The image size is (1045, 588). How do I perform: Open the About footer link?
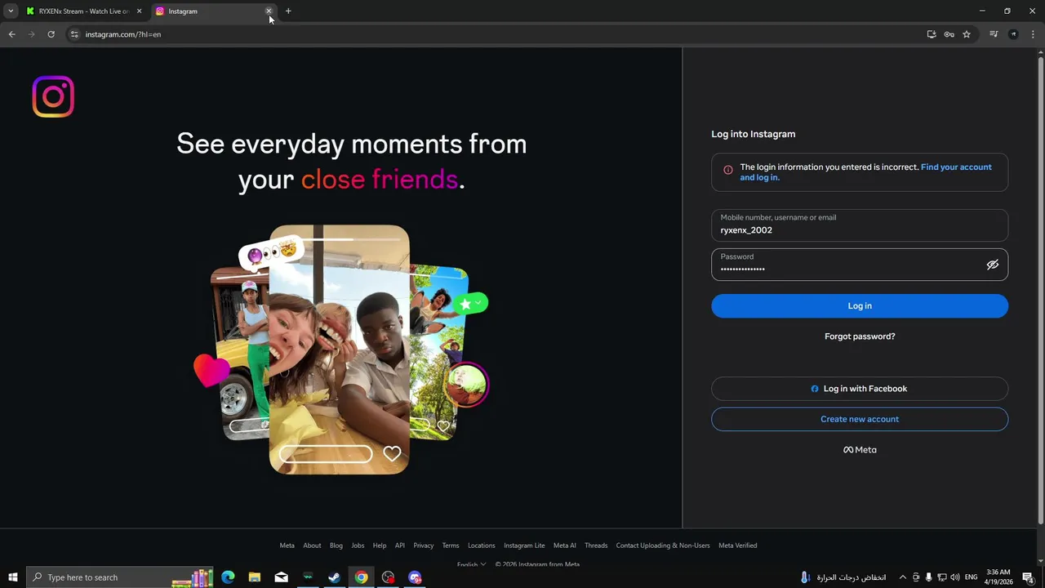coord(312,546)
